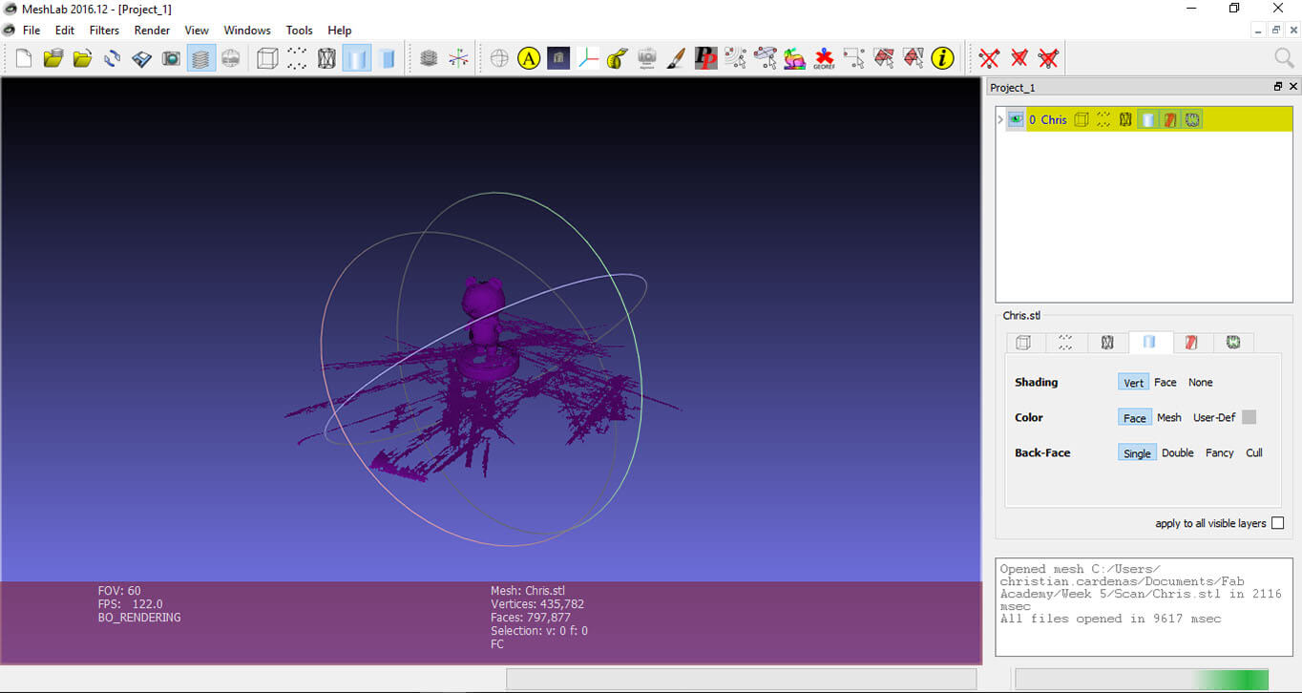Toggle wireframe icon in Chris layer row
This screenshot has height=693, width=1302.
[1125, 119]
